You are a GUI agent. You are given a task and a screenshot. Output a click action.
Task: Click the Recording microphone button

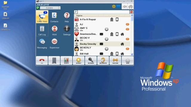91,61
